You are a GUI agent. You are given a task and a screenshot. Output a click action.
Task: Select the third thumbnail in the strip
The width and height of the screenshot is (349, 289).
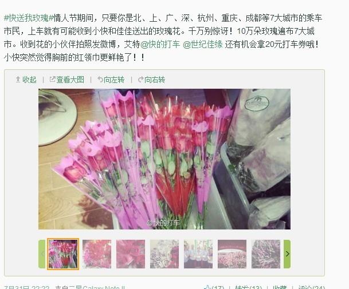tap(131, 254)
